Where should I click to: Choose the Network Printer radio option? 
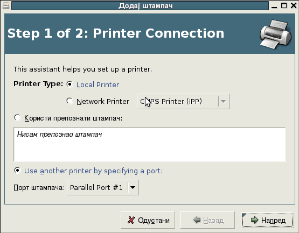pyautogui.click(x=70, y=101)
